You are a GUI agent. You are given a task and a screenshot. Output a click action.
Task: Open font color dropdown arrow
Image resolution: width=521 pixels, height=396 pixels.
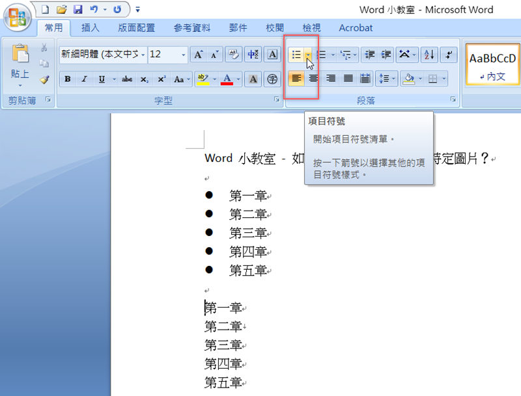238,79
